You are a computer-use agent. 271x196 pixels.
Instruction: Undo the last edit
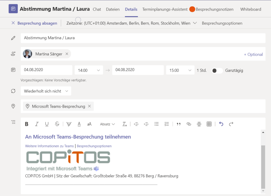click(x=221, y=124)
